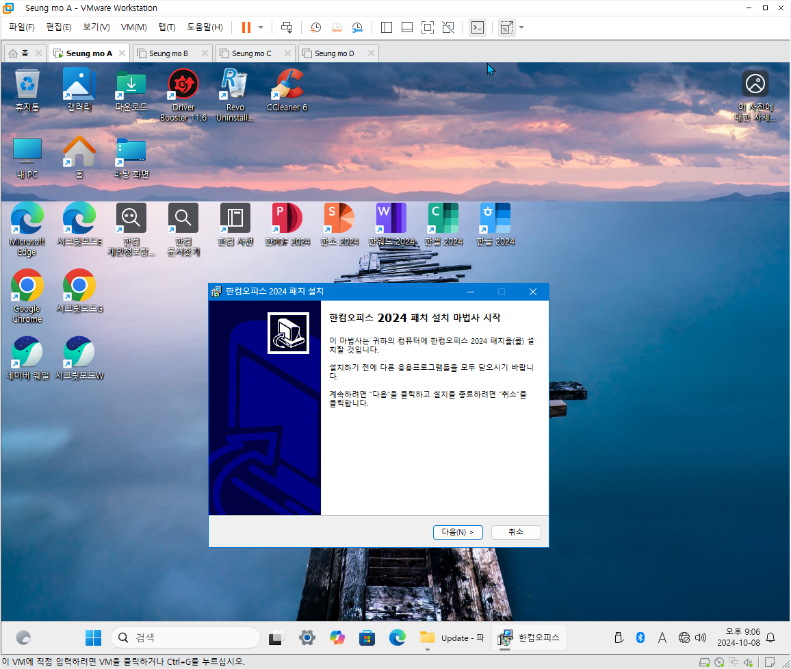
Task: Open Microsoft Store from the taskbar
Action: [367, 638]
